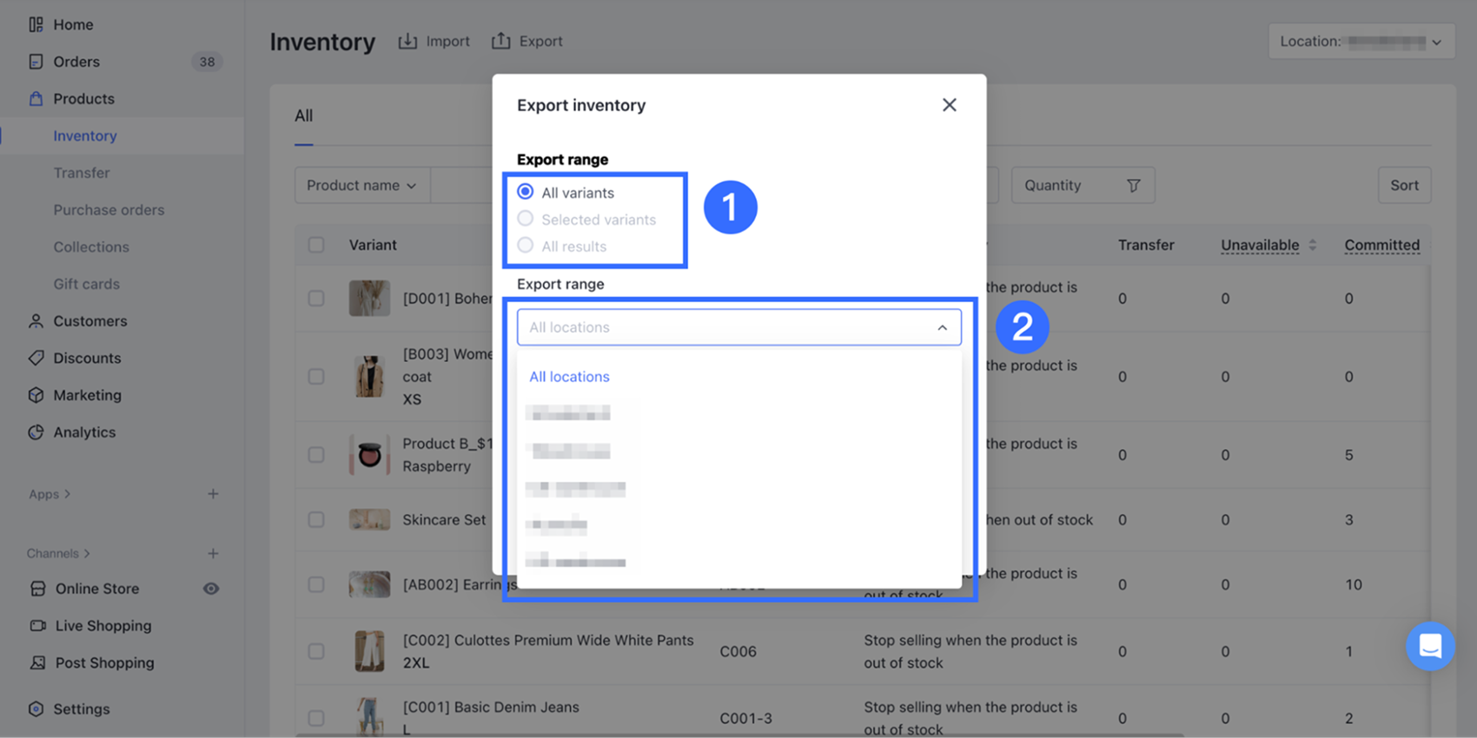
Task: Open Purchase orders in sidebar
Action: click(x=109, y=210)
